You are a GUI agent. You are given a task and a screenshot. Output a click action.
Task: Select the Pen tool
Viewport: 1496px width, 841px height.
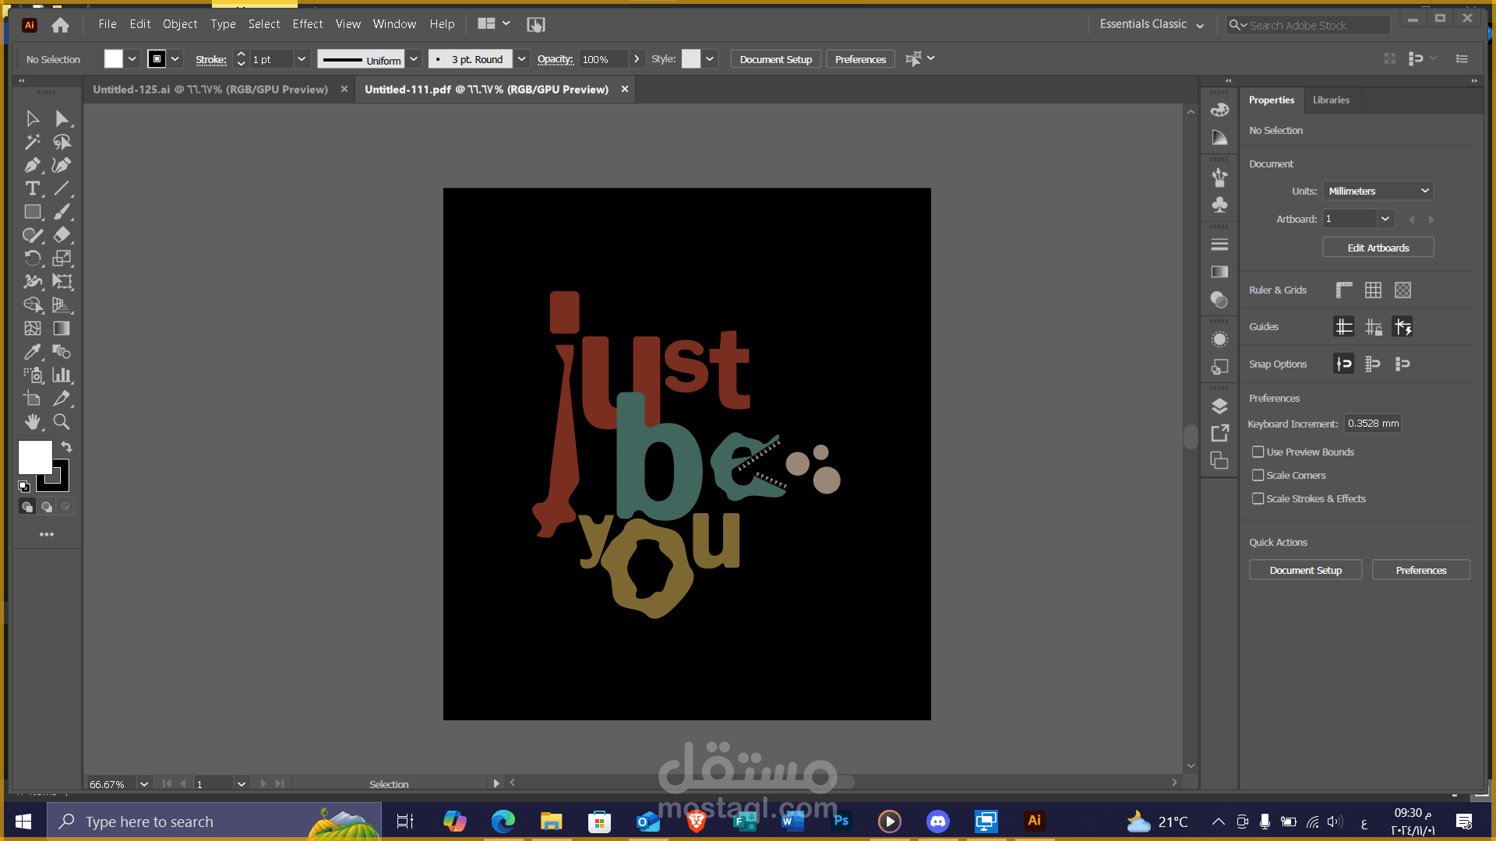click(32, 165)
